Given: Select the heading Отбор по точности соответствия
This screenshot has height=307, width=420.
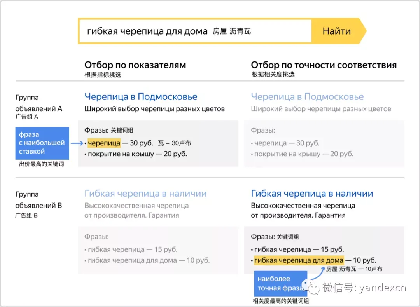Looking at the screenshot, I should (324, 65).
